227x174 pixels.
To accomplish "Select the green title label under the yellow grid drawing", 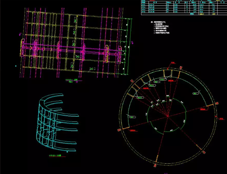I will click(72, 80).
